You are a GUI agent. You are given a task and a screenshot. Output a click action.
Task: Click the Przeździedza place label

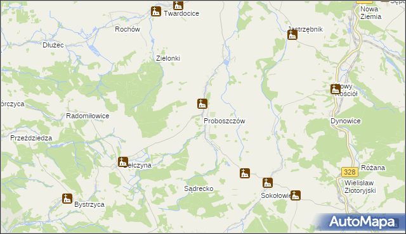point(31,138)
